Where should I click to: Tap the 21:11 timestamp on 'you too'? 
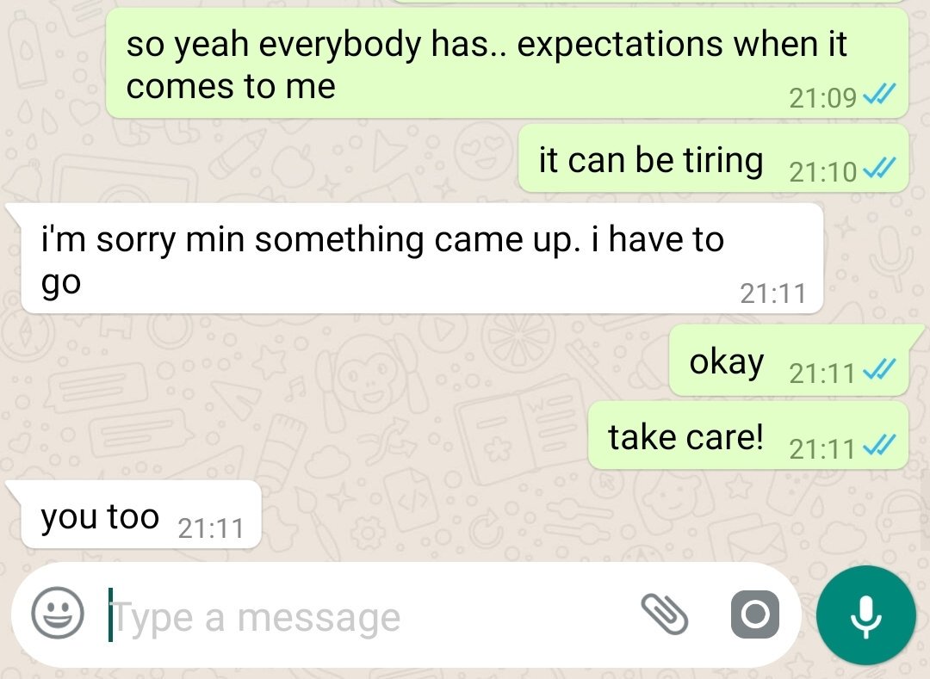coord(211,528)
